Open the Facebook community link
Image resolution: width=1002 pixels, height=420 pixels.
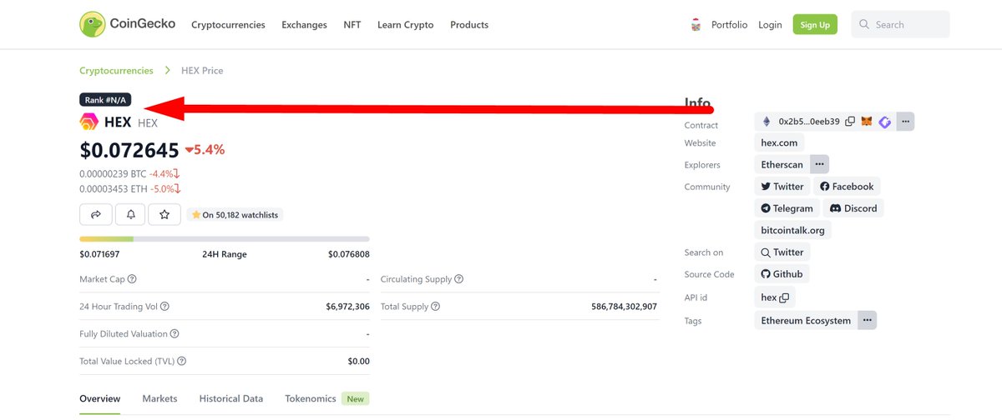click(x=847, y=187)
